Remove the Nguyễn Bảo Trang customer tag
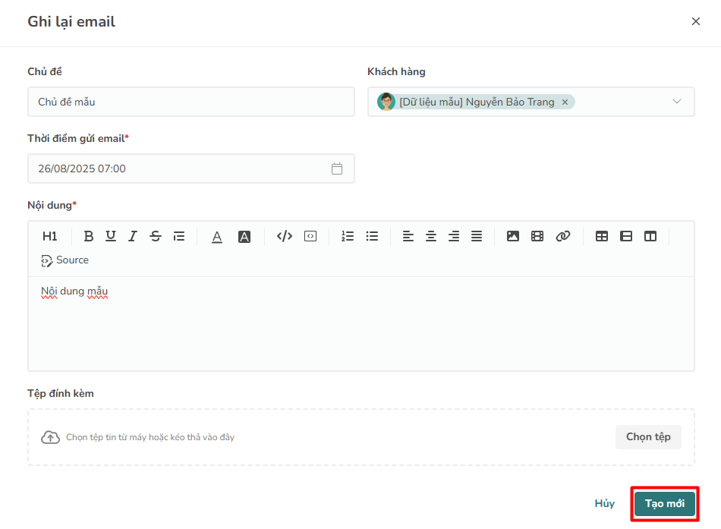 (565, 101)
